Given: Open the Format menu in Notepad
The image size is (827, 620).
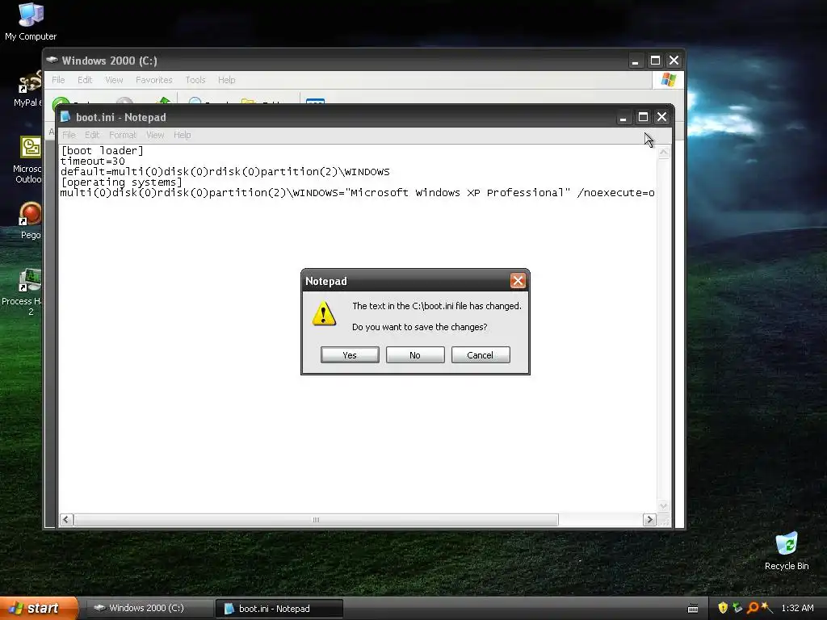Looking at the screenshot, I should point(123,135).
